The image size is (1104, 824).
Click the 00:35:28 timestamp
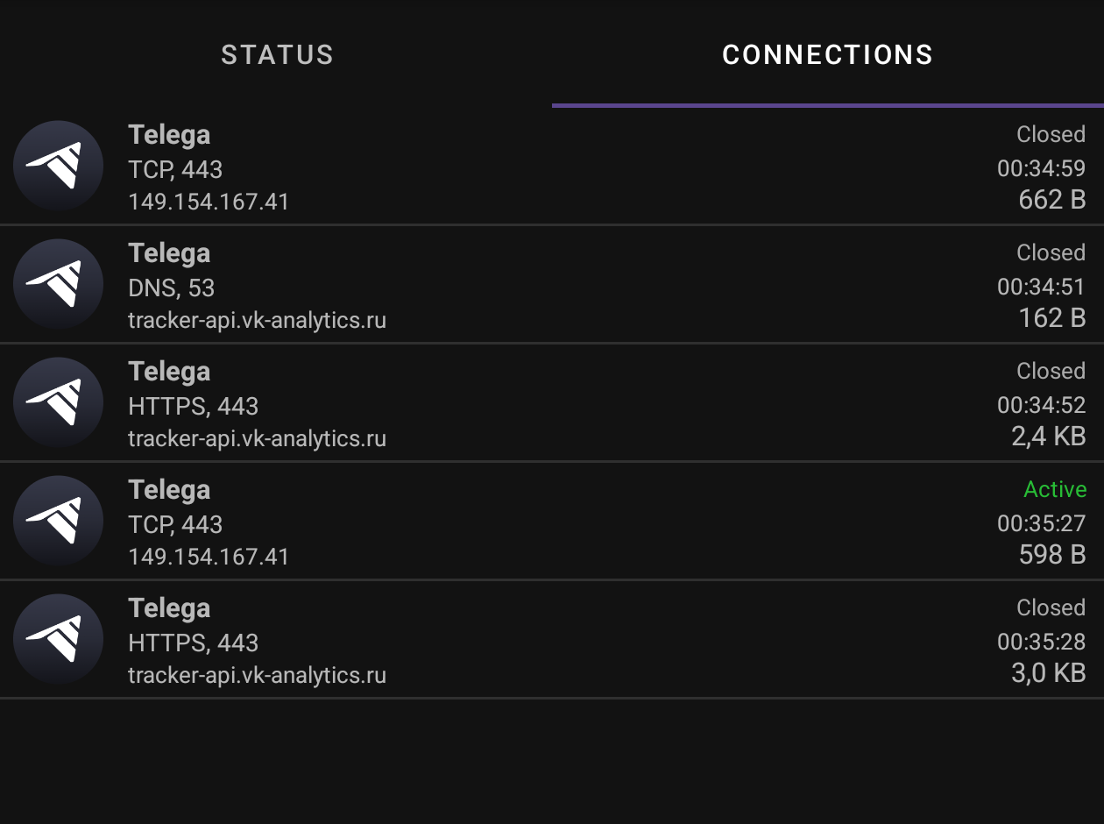click(x=1041, y=642)
